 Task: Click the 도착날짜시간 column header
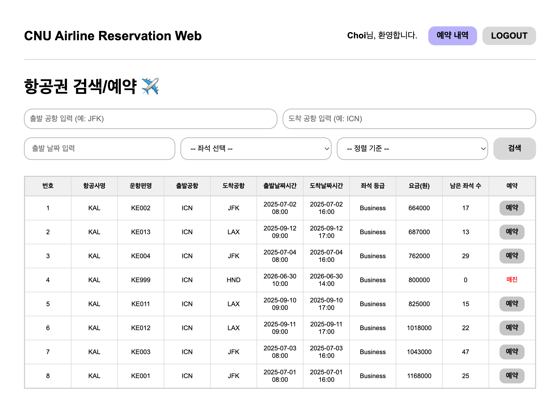326,186
